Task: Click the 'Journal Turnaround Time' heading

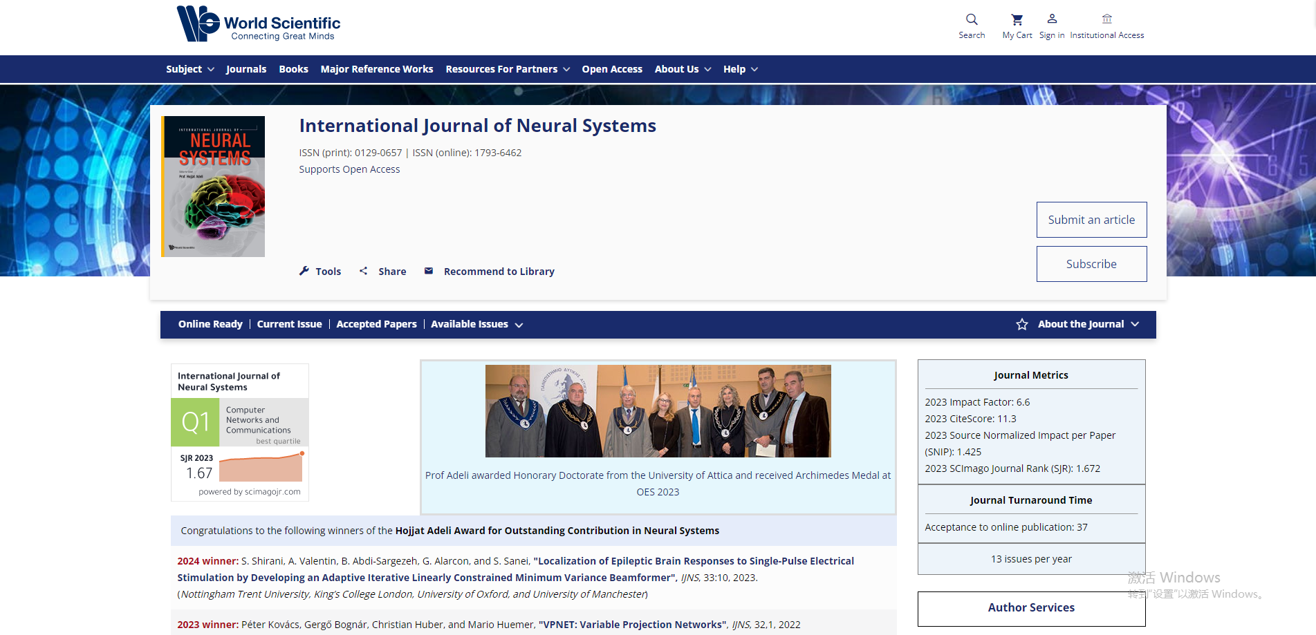Action: coord(1031,500)
